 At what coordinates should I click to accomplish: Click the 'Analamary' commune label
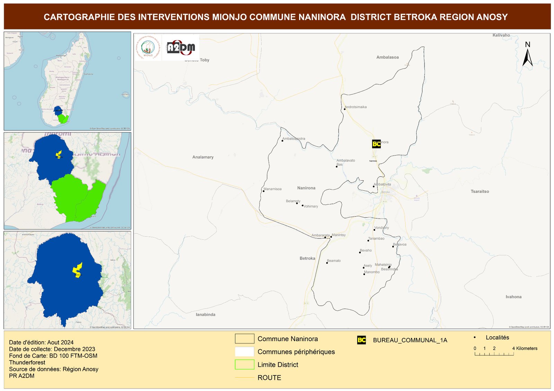click(x=203, y=157)
